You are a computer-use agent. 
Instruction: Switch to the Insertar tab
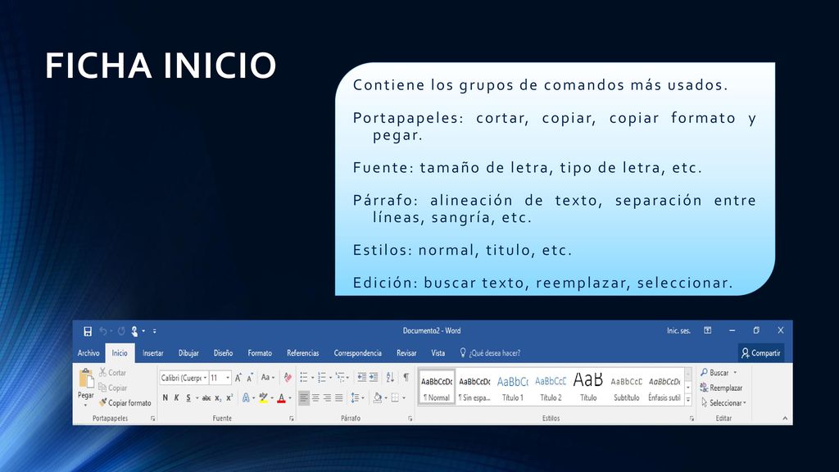(152, 353)
